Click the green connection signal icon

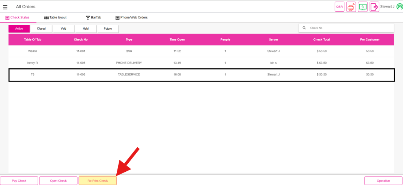click(x=399, y=7)
